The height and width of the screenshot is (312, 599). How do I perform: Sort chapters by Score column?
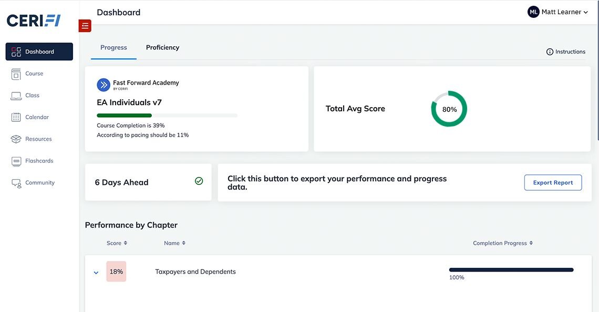[117, 243]
